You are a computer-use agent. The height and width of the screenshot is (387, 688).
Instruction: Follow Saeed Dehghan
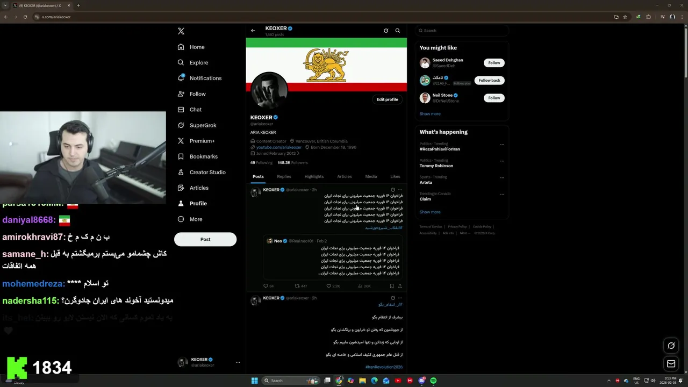(x=494, y=63)
